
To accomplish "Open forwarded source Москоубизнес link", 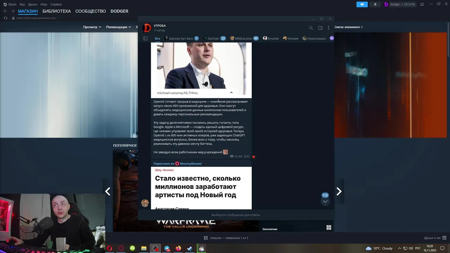I will [191, 163].
